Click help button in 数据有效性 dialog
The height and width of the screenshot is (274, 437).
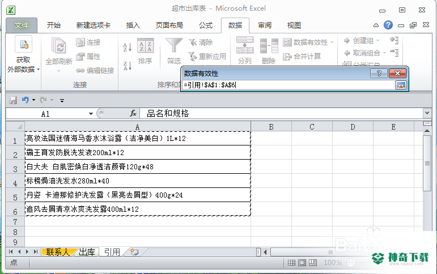[x=379, y=74]
